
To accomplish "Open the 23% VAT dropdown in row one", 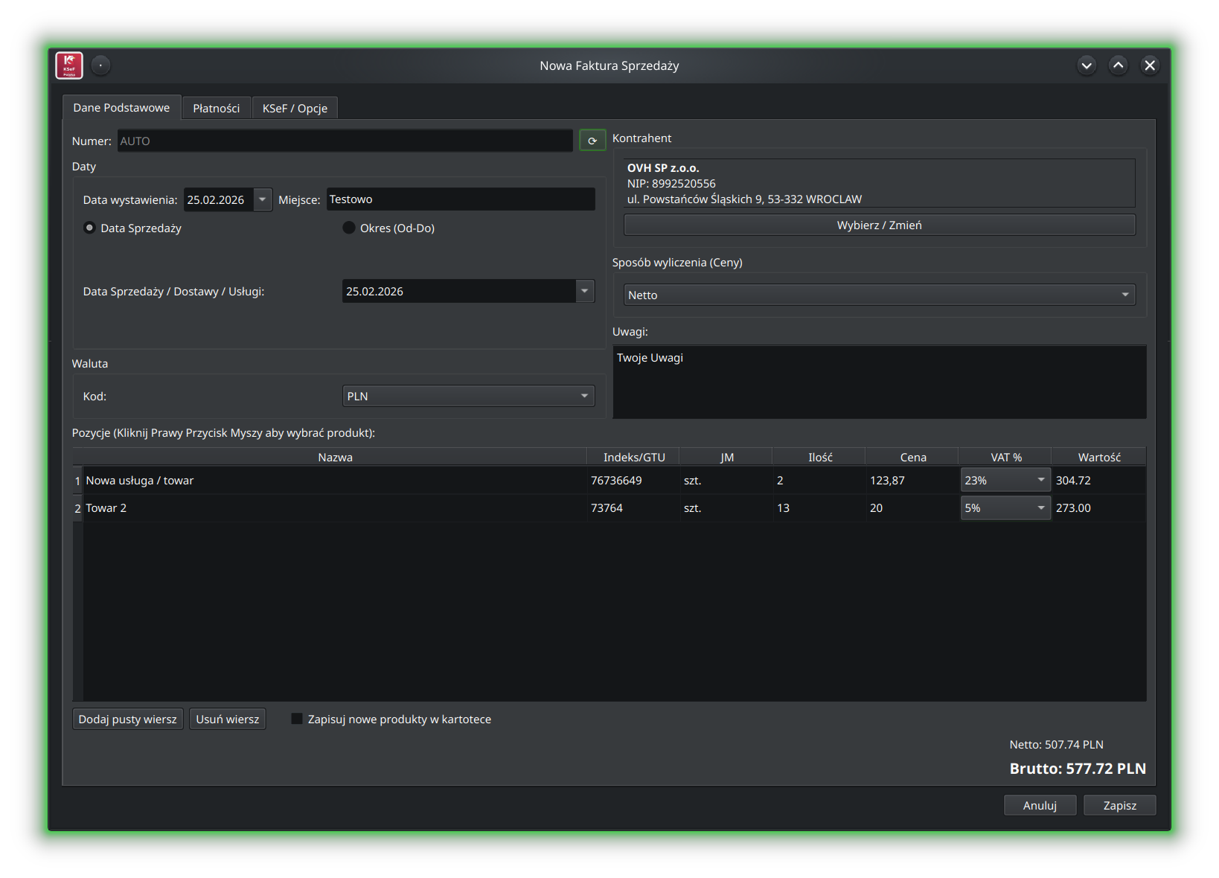I will 1040,481.
